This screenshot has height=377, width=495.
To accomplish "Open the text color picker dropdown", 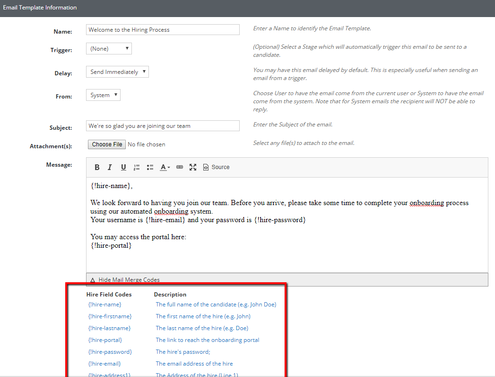I will point(164,167).
